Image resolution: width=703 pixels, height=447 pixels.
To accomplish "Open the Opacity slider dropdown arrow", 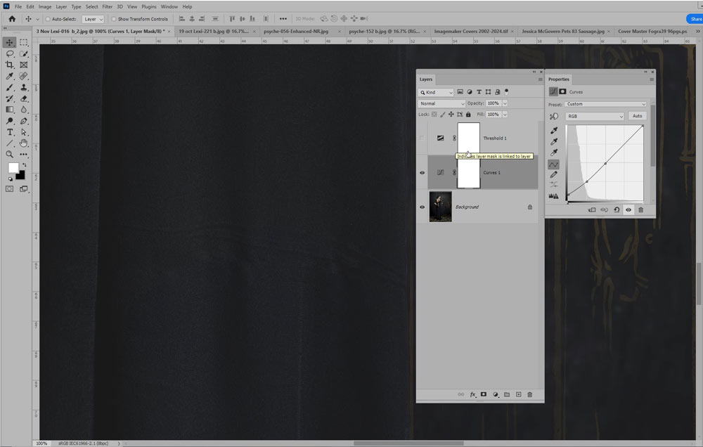I will tap(505, 103).
